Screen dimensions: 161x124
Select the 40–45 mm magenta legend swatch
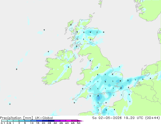(x=69, y=121)
